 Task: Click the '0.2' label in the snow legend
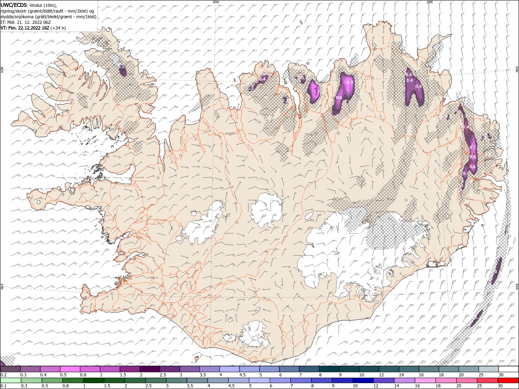3,375
